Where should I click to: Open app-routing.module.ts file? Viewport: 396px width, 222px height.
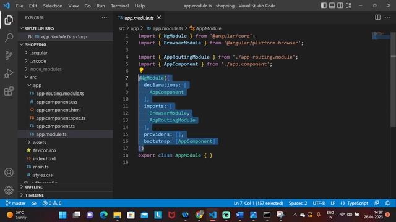click(60, 93)
